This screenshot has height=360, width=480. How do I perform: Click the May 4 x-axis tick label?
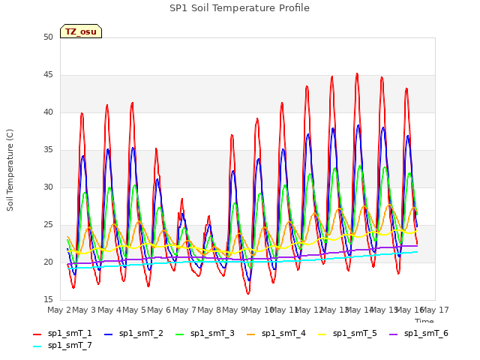click(109, 310)
